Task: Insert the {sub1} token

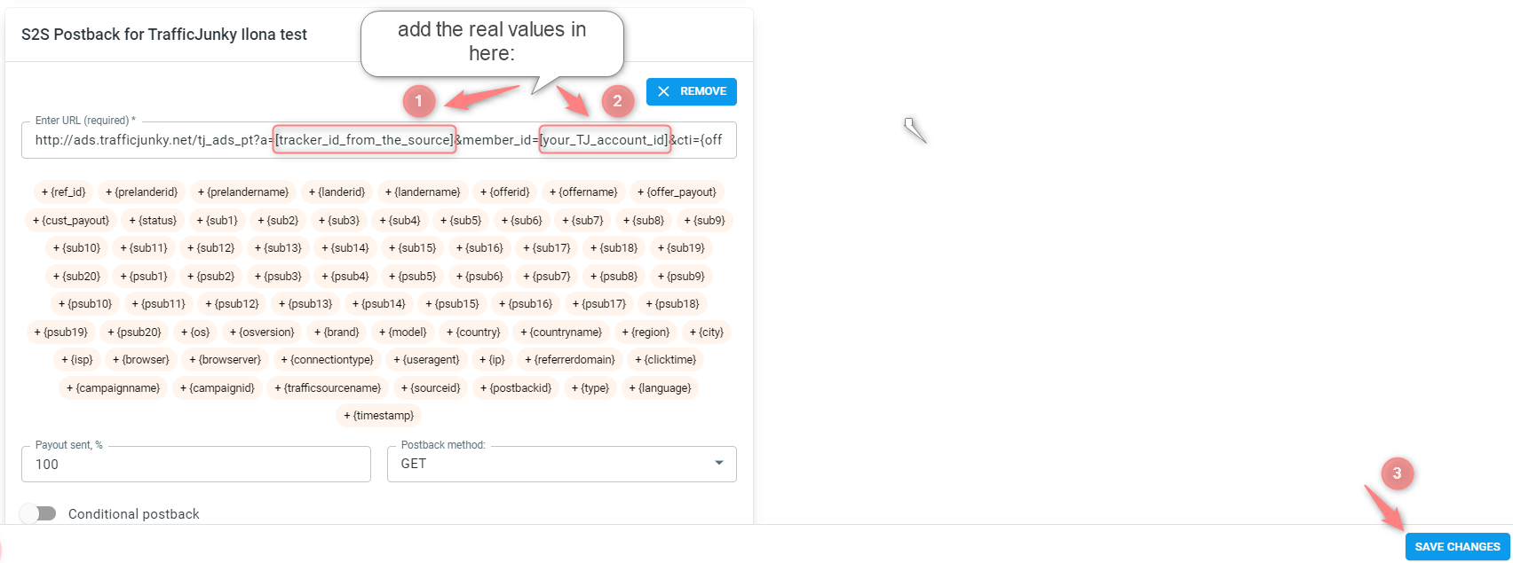Action: [217, 220]
